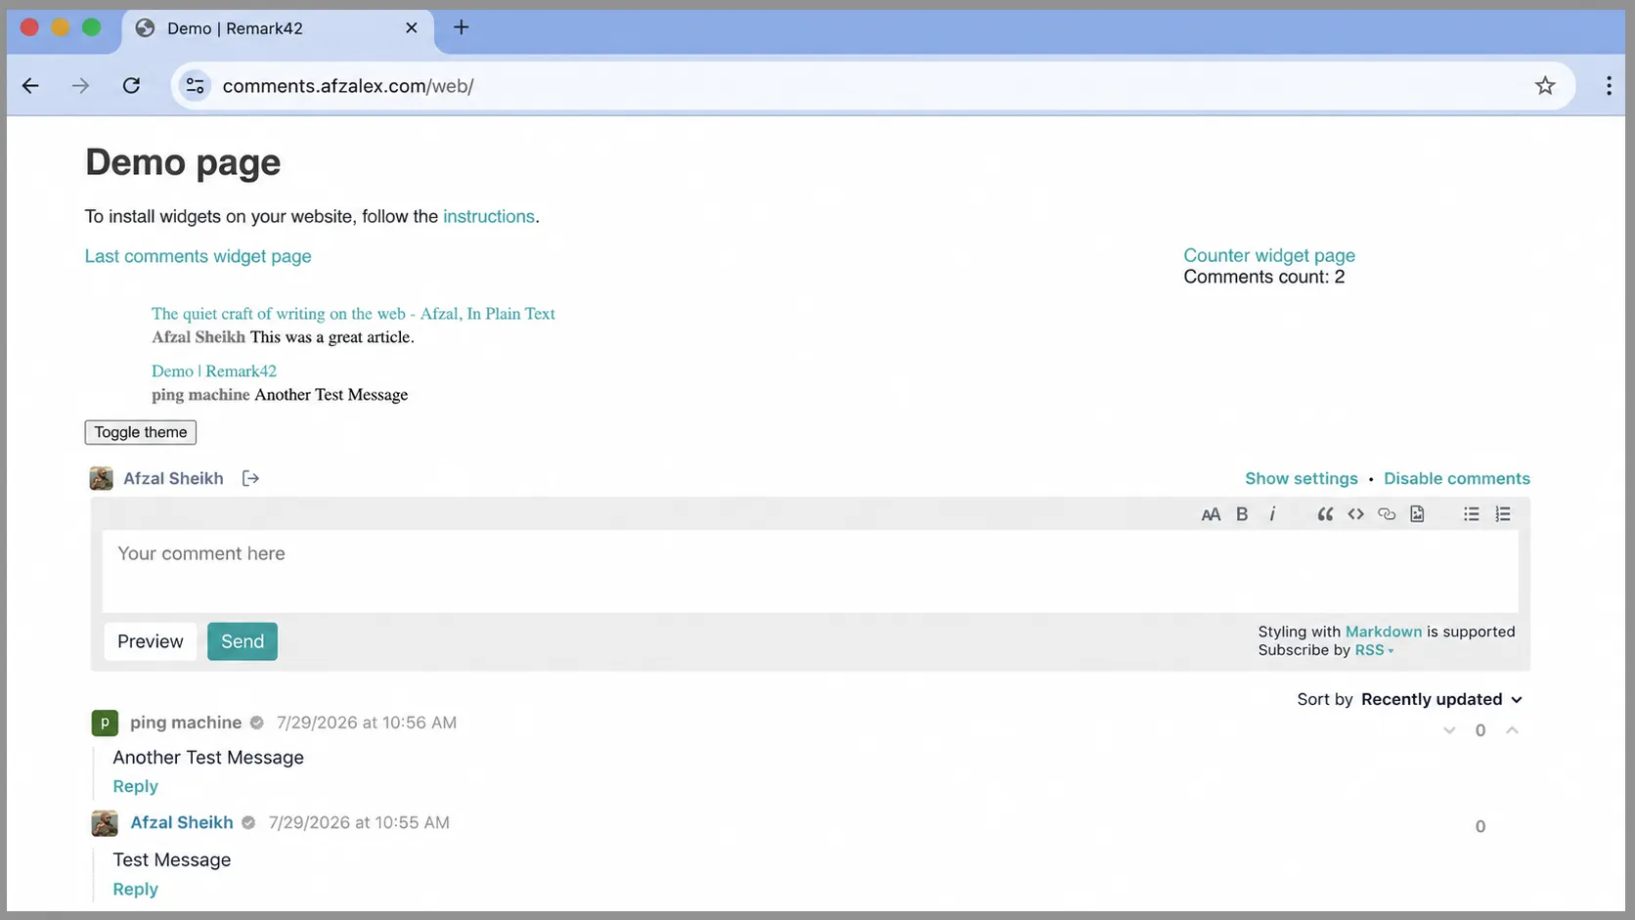Reload the page
Image resolution: width=1635 pixels, height=920 pixels.
[131, 86]
